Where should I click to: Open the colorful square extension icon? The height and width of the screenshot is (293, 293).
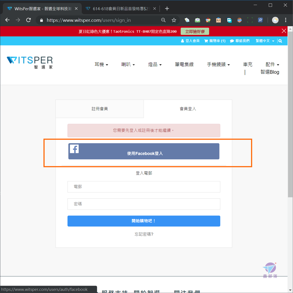208,20
